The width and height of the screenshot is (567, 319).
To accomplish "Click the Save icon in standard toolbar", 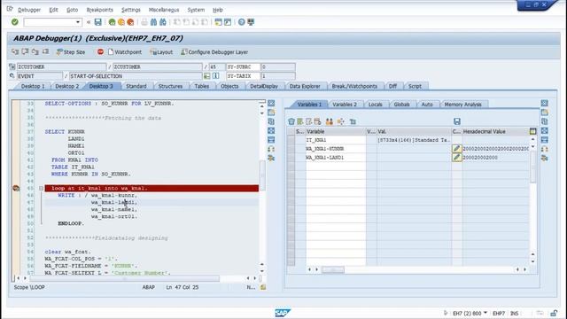I will point(98,22).
